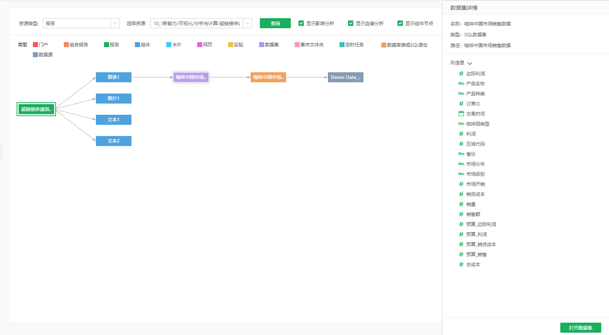Toggle the 显示影响分析 checkbox
609x335 pixels.
click(x=301, y=23)
